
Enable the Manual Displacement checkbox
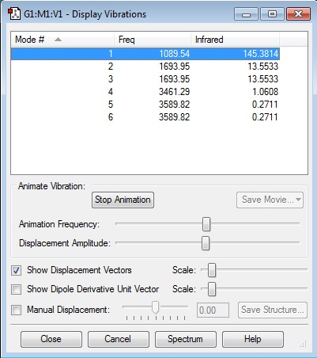[16, 310]
